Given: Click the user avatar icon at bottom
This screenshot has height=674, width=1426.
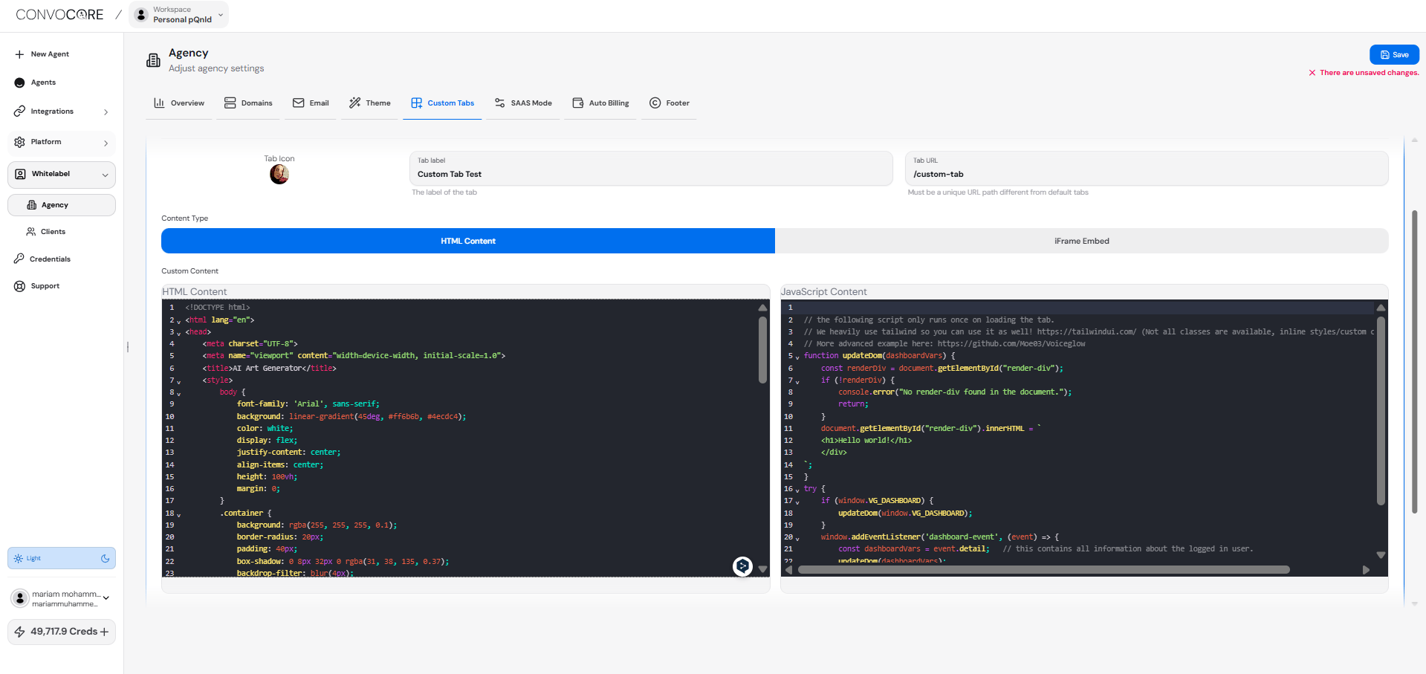Looking at the screenshot, I should [x=20, y=598].
